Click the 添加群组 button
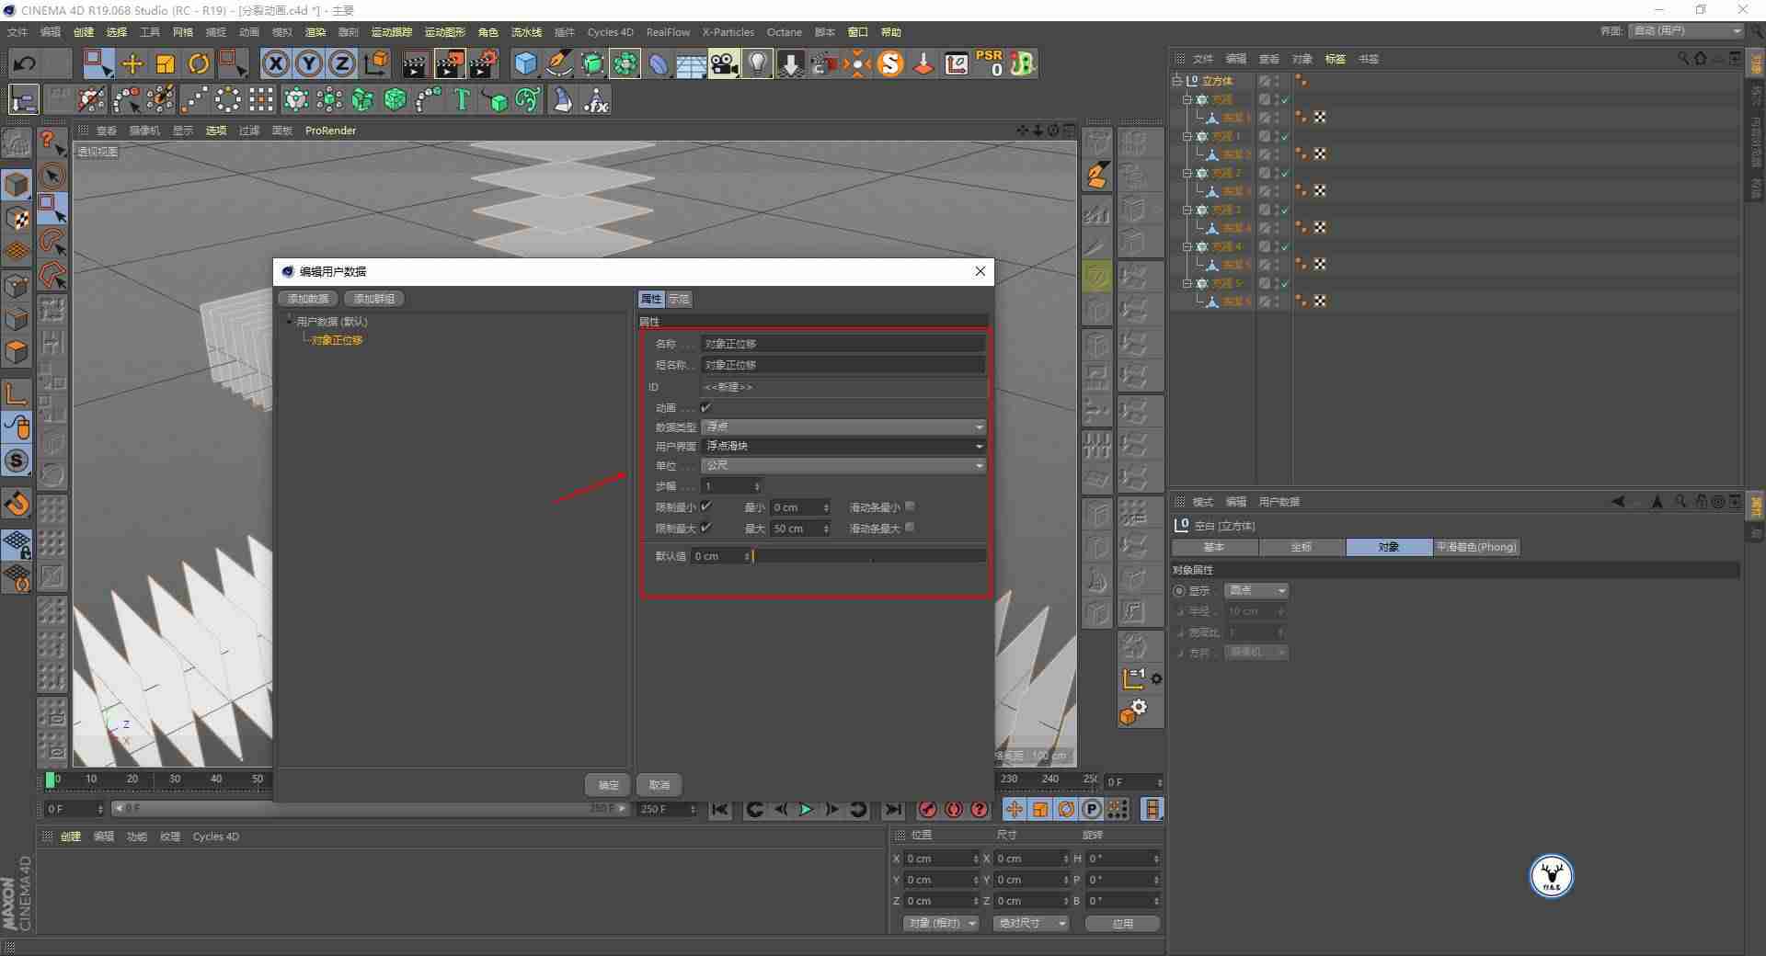 pos(374,299)
